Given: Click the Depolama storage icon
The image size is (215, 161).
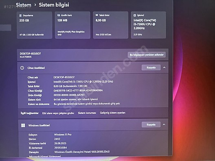Looking at the screenshot, I should pos(21,15).
